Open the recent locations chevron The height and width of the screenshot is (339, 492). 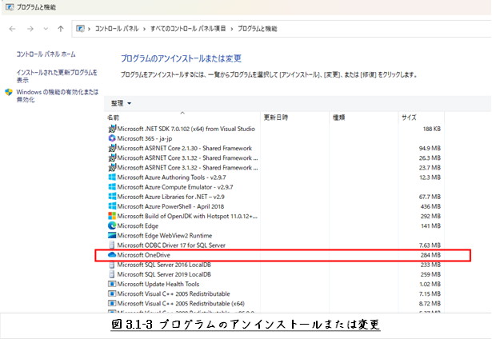[x=46, y=29]
